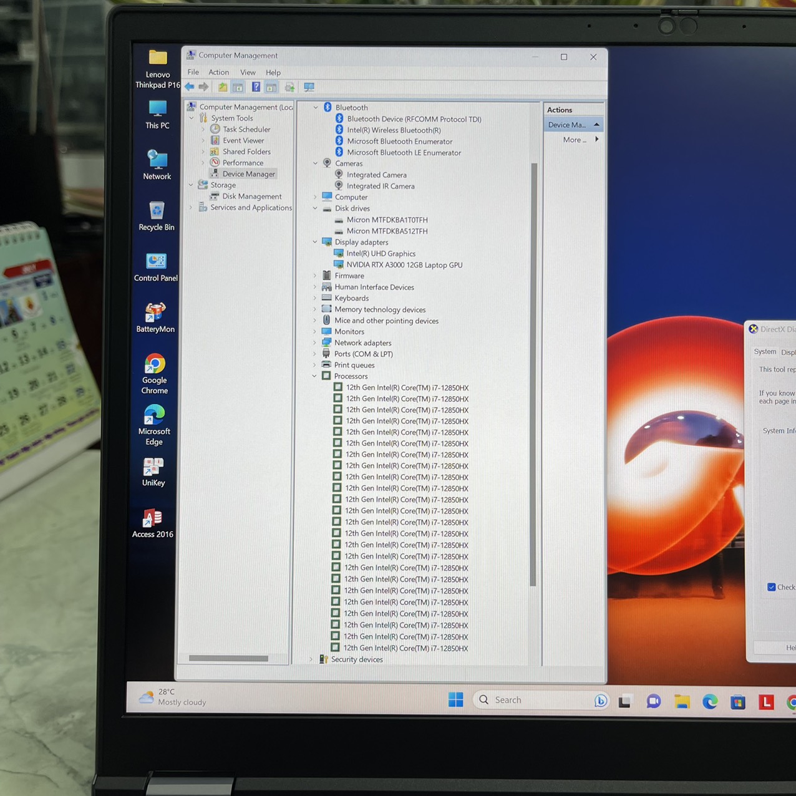Open the View menu
Image resolution: width=796 pixels, height=796 pixels.
coord(248,72)
